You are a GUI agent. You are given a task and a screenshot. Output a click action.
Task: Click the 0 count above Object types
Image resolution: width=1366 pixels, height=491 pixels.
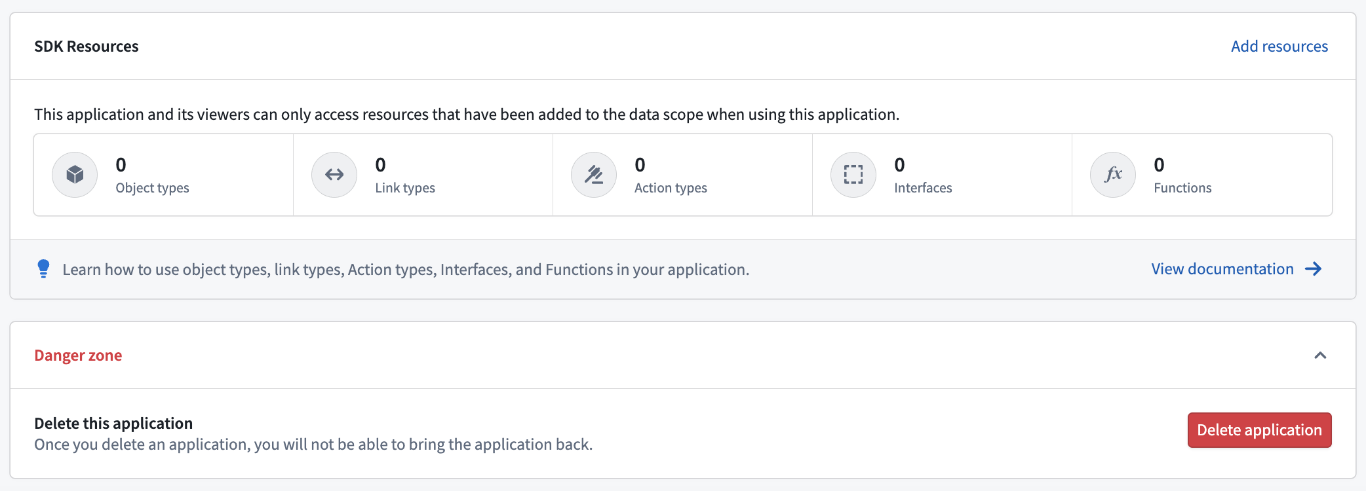121,165
